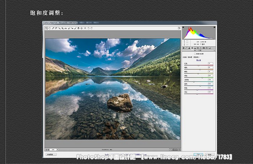Image resolution: width=253 pixels, height=164 pixels.
Task: Click the rotate counterclockwise icon
Action: click(x=88, y=28)
